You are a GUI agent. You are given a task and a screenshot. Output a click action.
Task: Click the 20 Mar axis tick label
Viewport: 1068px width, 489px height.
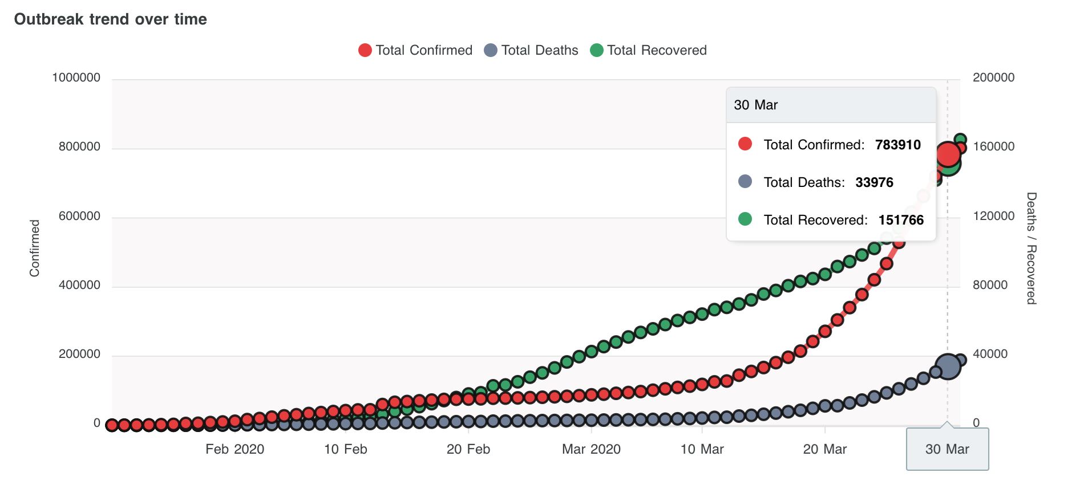pyautogui.click(x=824, y=450)
